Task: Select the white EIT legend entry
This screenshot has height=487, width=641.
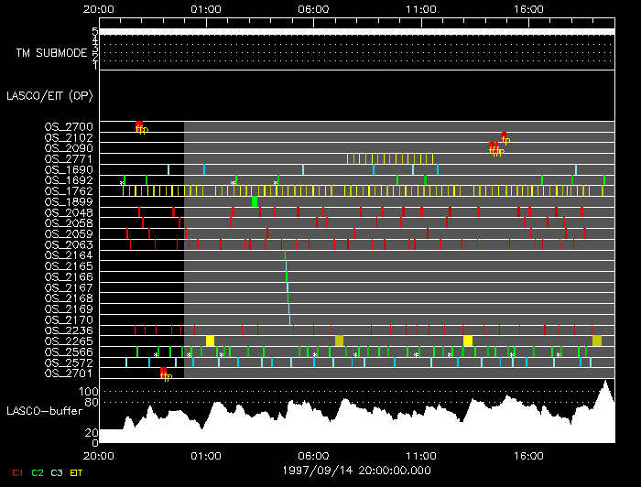Action: point(77,472)
